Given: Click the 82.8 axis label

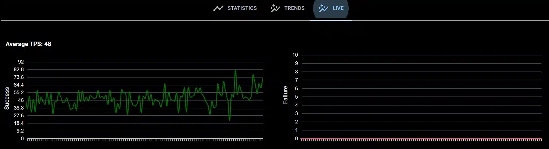Looking at the screenshot, I should (18, 69).
